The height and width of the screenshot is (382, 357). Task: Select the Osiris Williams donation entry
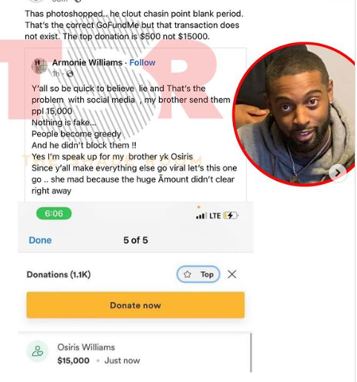click(134, 354)
